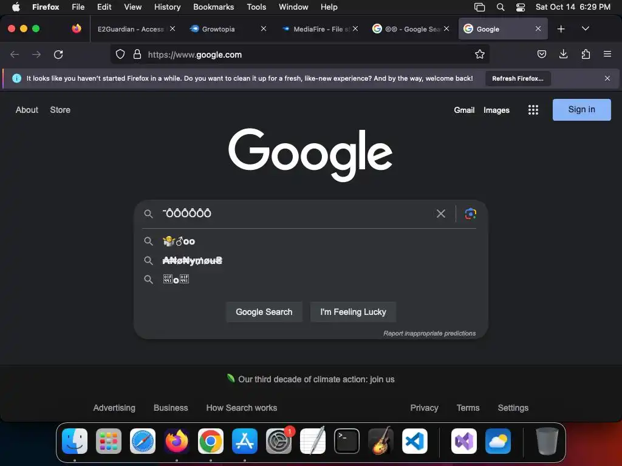Open the Bookmarks menu

(x=213, y=7)
